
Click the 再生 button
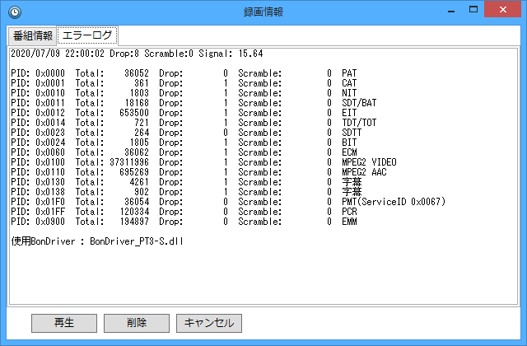point(64,323)
